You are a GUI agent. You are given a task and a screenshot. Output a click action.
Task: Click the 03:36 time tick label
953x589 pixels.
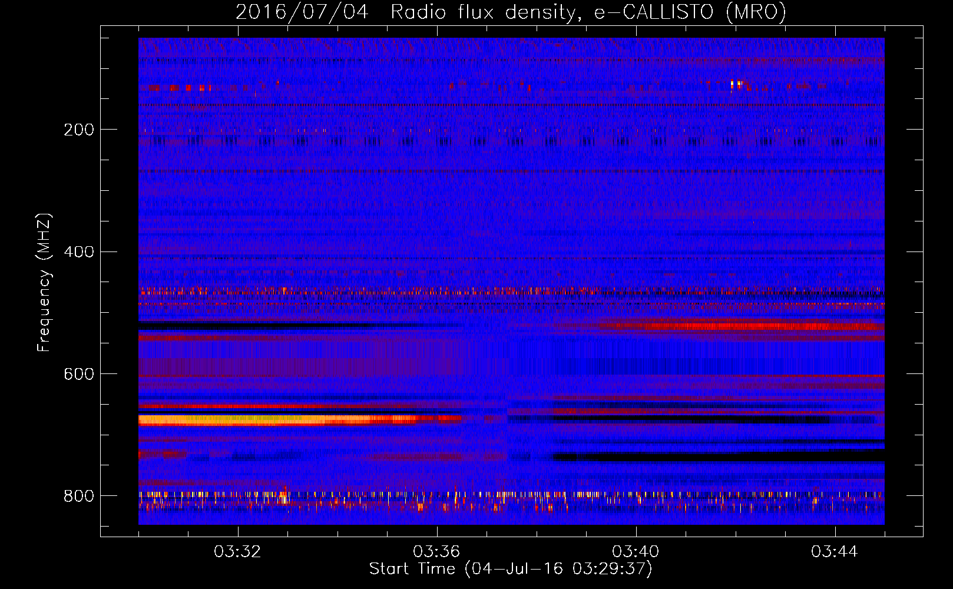(x=436, y=552)
